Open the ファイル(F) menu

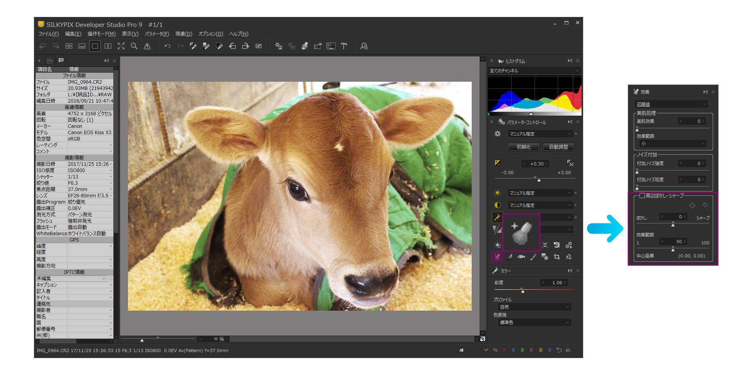48,34
